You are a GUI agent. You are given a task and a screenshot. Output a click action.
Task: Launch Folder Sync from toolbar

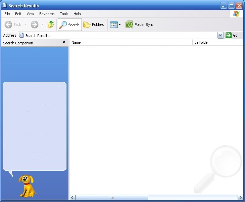coord(140,25)
